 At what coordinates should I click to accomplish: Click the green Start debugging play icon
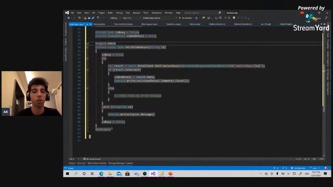pos(180,18)
